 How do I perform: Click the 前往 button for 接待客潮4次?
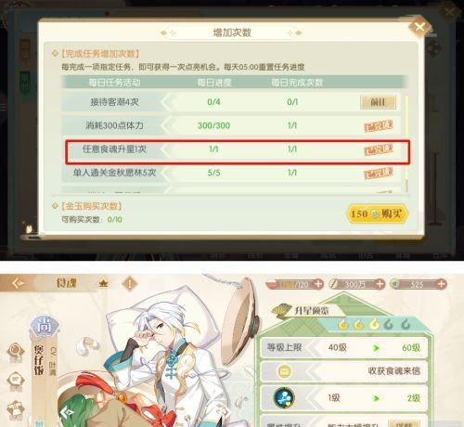pyautogui.click(x=378, y=102)
